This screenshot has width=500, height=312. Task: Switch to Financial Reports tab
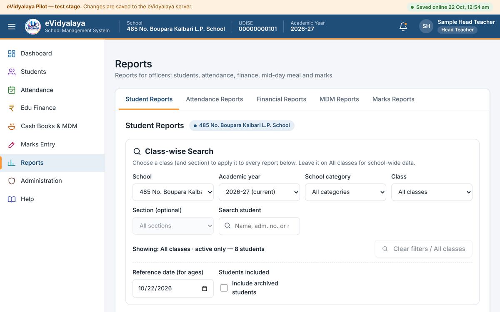pos(281,99)
